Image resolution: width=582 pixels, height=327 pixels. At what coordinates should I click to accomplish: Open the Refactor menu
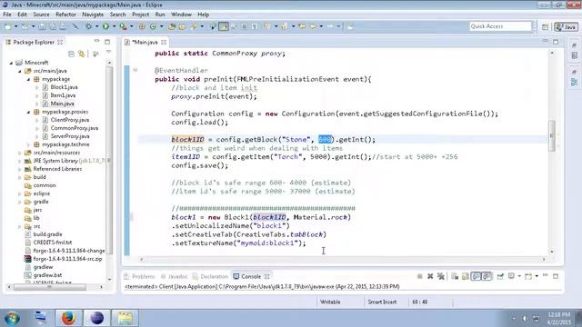click(65, 15)
